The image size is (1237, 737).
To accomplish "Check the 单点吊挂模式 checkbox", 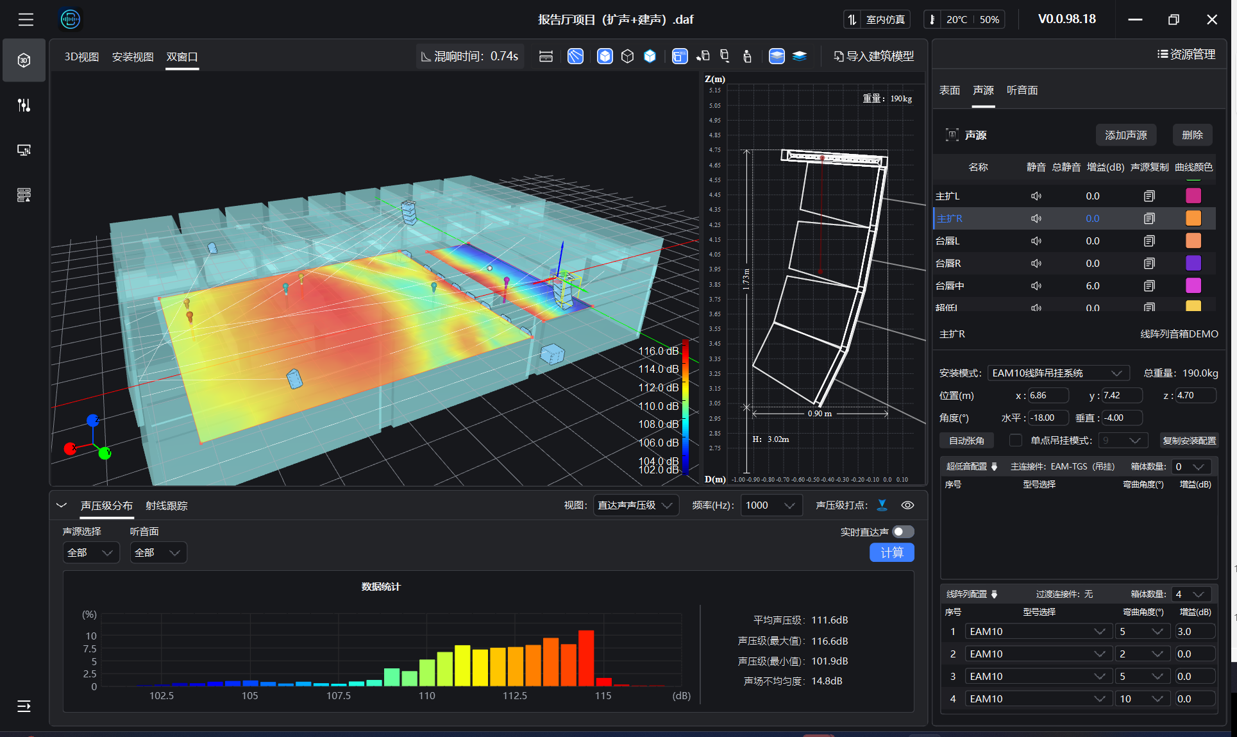I will click(x=1015, y=441).
